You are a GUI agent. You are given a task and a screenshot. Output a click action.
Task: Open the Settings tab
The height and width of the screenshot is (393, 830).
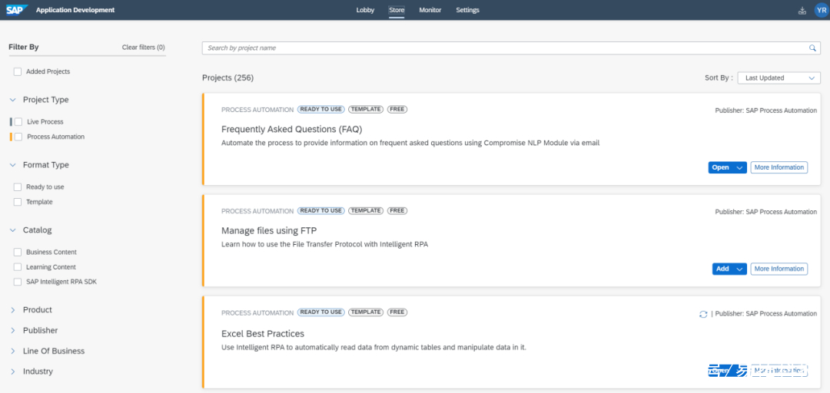pos(468,10)
